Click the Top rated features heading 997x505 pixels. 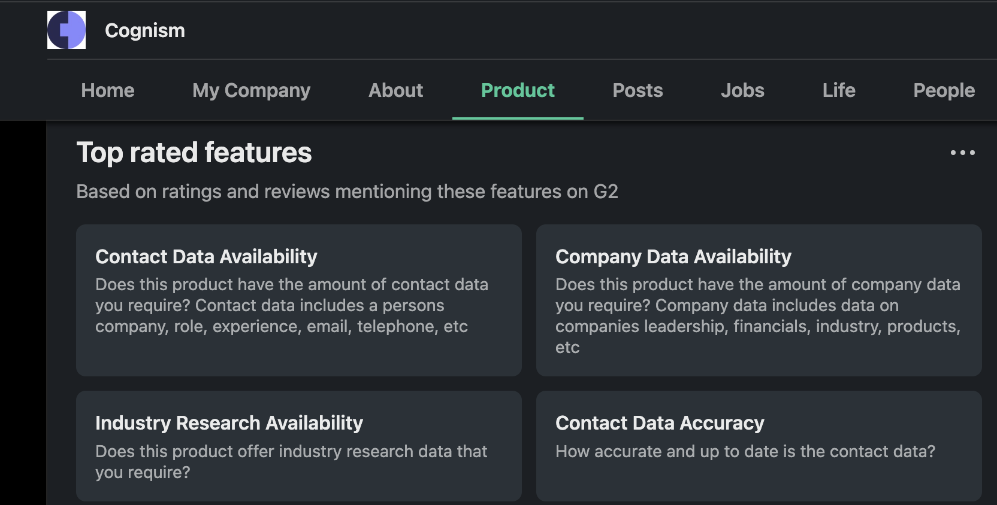(x=194, y=153)
